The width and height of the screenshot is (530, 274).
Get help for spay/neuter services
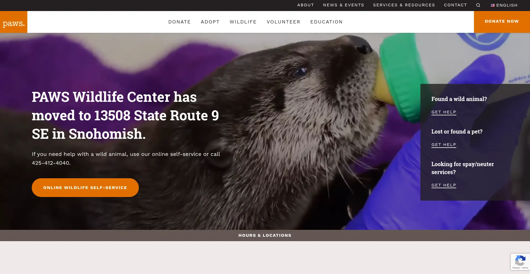(444, 185)
